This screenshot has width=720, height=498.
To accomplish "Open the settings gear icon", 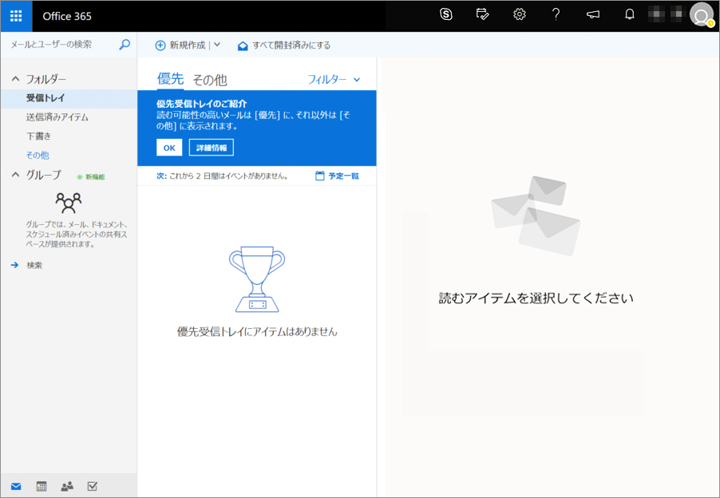I will 520,14.
